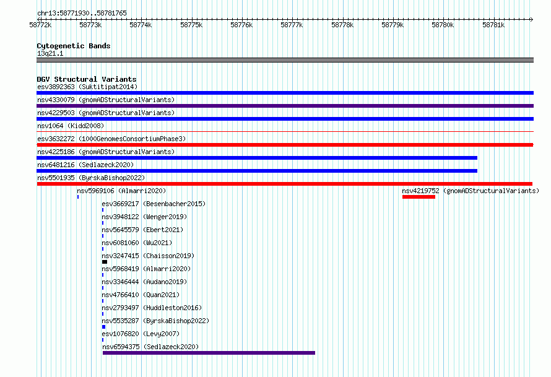Viewport: 551px width, 377px height.
Task: Select the blue bar under nsv4225186
Action: 257,158
